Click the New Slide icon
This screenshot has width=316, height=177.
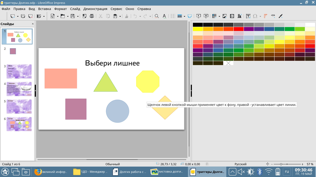coord(13,16)
